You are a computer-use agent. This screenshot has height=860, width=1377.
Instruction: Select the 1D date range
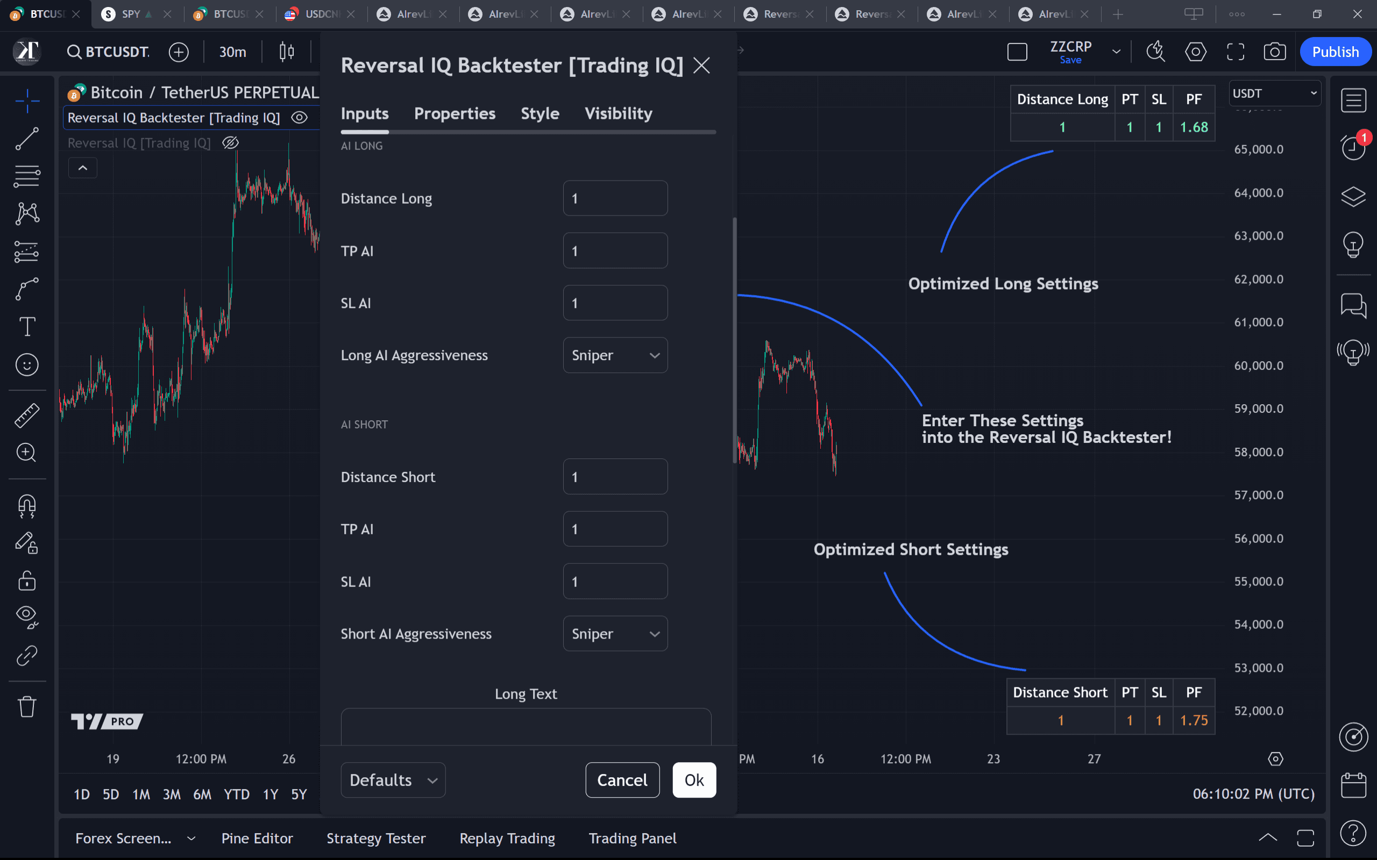coord(82,794)
